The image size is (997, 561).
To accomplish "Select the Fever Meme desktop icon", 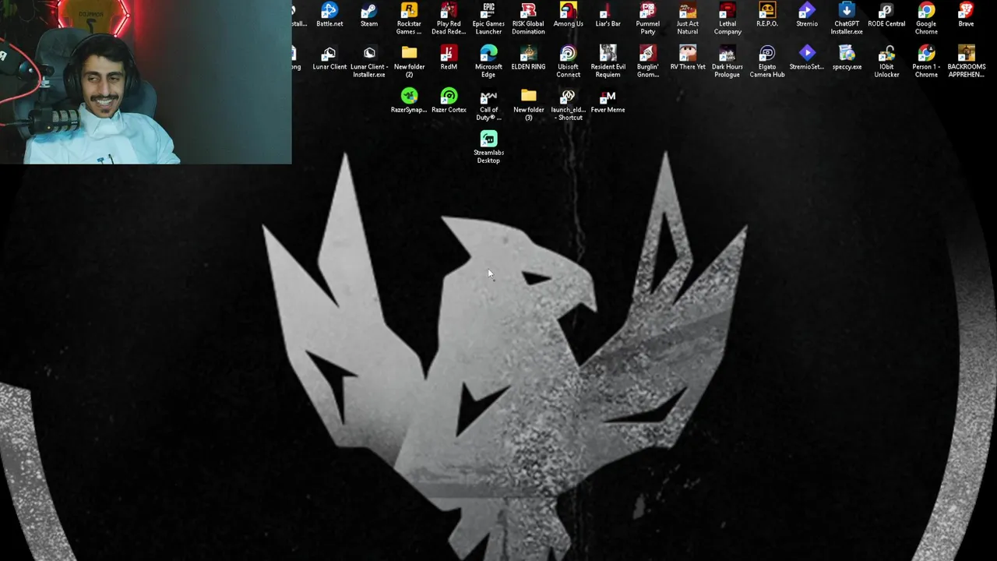I will 608,101.
